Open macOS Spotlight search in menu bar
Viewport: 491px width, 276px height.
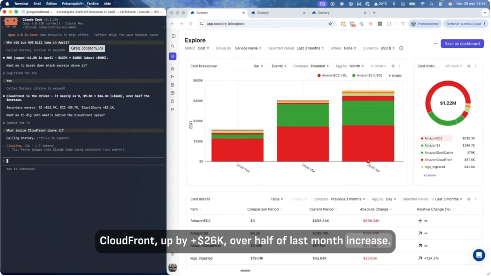(x=432, y=4)
